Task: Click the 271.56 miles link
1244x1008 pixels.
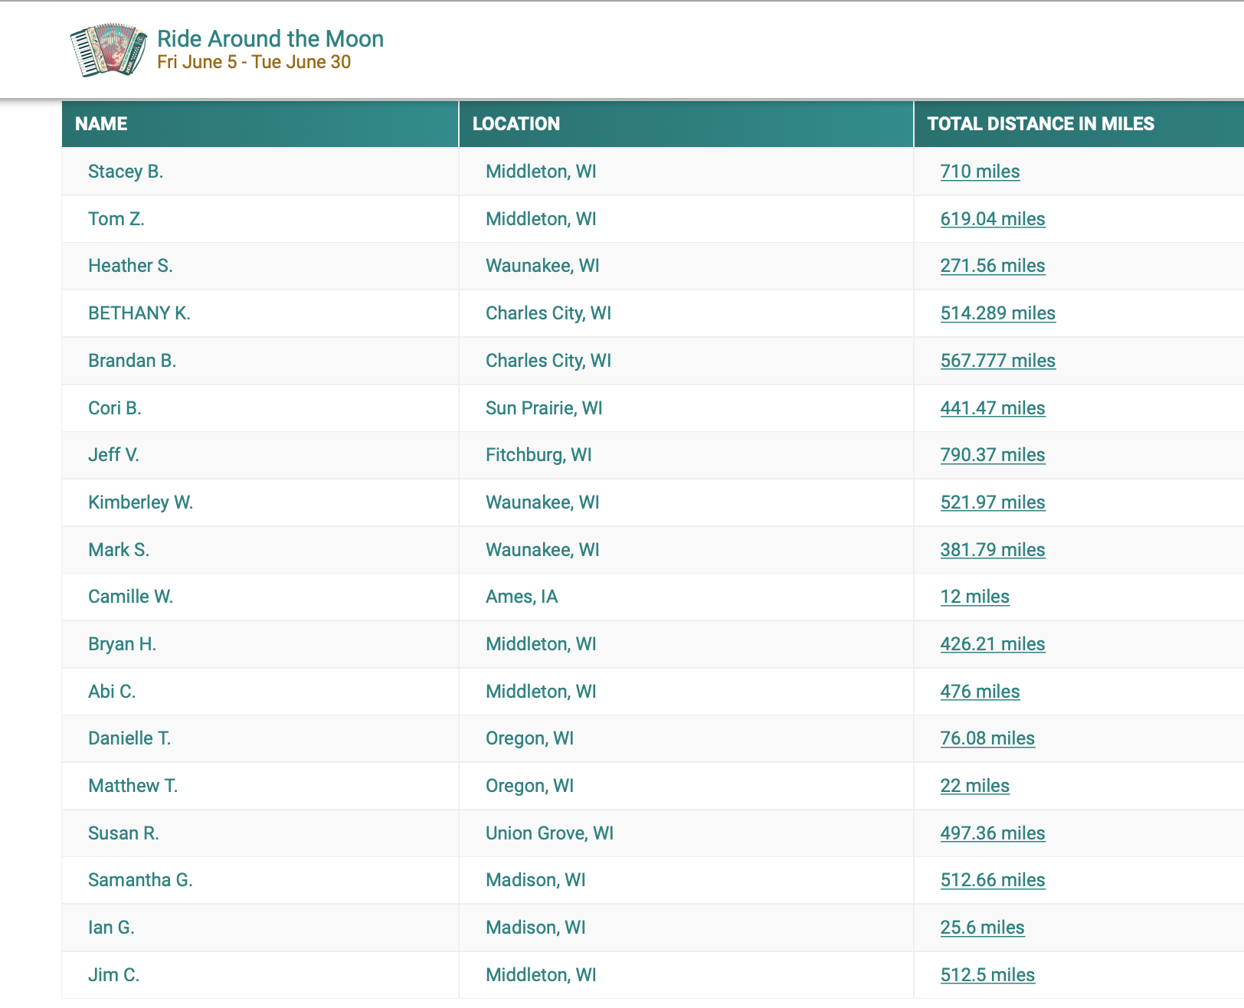Action: tap(992, 266)
